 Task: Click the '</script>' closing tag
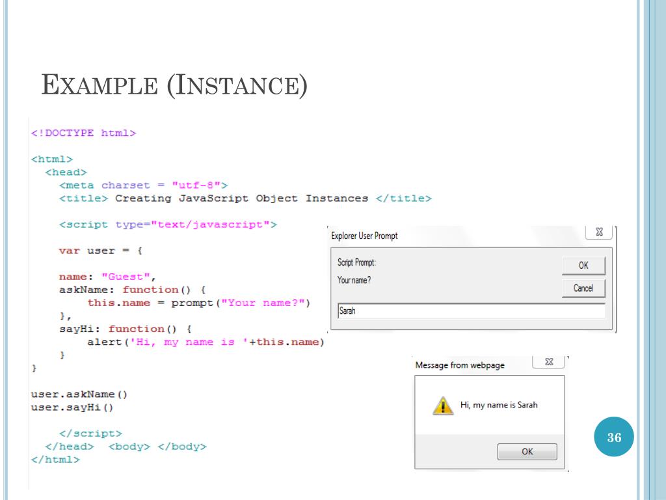point(90,434)
